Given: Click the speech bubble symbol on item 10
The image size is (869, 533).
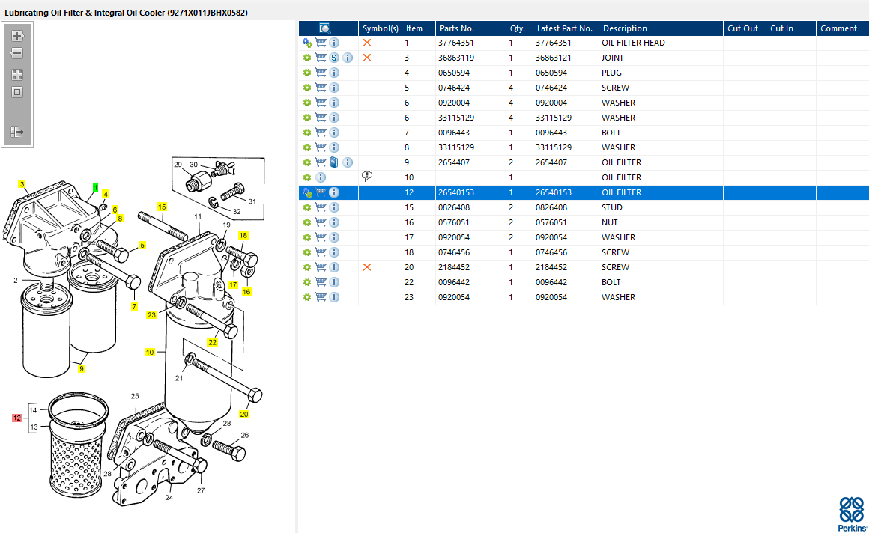Looking at the screenshot, I should (367, 177).
